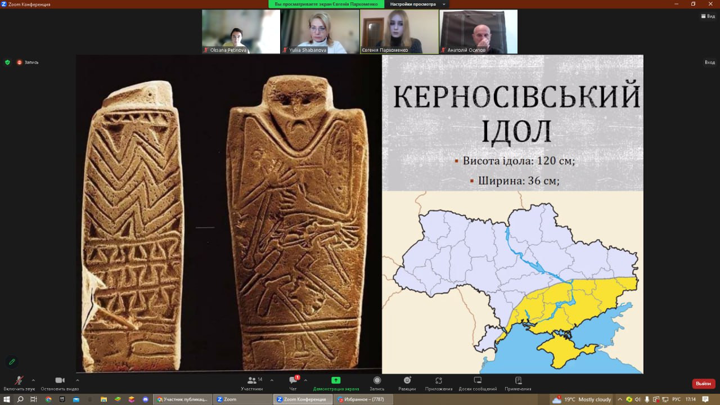
Task: Leave the meeting with Выйти
Action: 704,384
